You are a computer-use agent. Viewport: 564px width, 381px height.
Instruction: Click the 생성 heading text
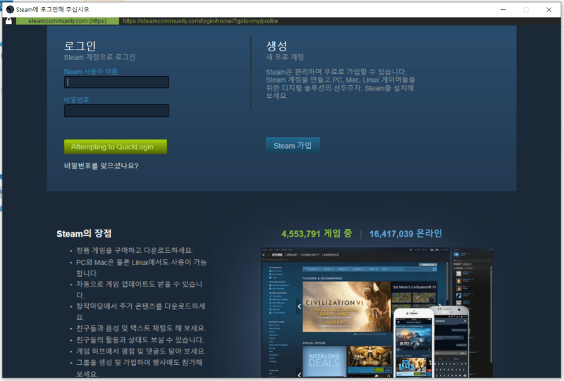[276, 46]
